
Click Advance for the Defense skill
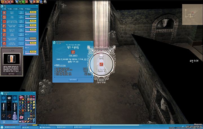click(33, 12)
